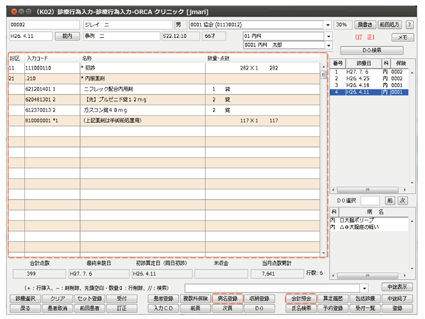Image resolution: width=425 pixels, height=319 pixels.
Task: Click the visit date field H26. 4.11
Action: [31, 36]
